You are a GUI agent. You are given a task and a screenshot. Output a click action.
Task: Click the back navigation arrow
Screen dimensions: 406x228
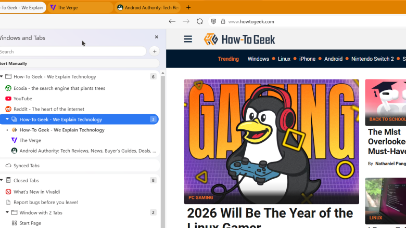pyautogui.click(x=172, y=21)
